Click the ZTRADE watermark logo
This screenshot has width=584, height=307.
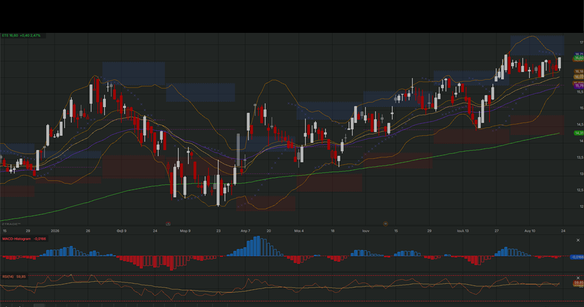coord(11,224)
